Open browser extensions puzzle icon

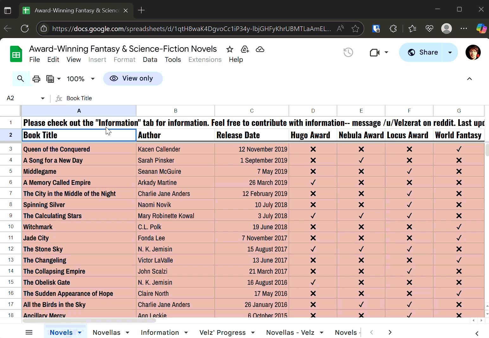393,29
